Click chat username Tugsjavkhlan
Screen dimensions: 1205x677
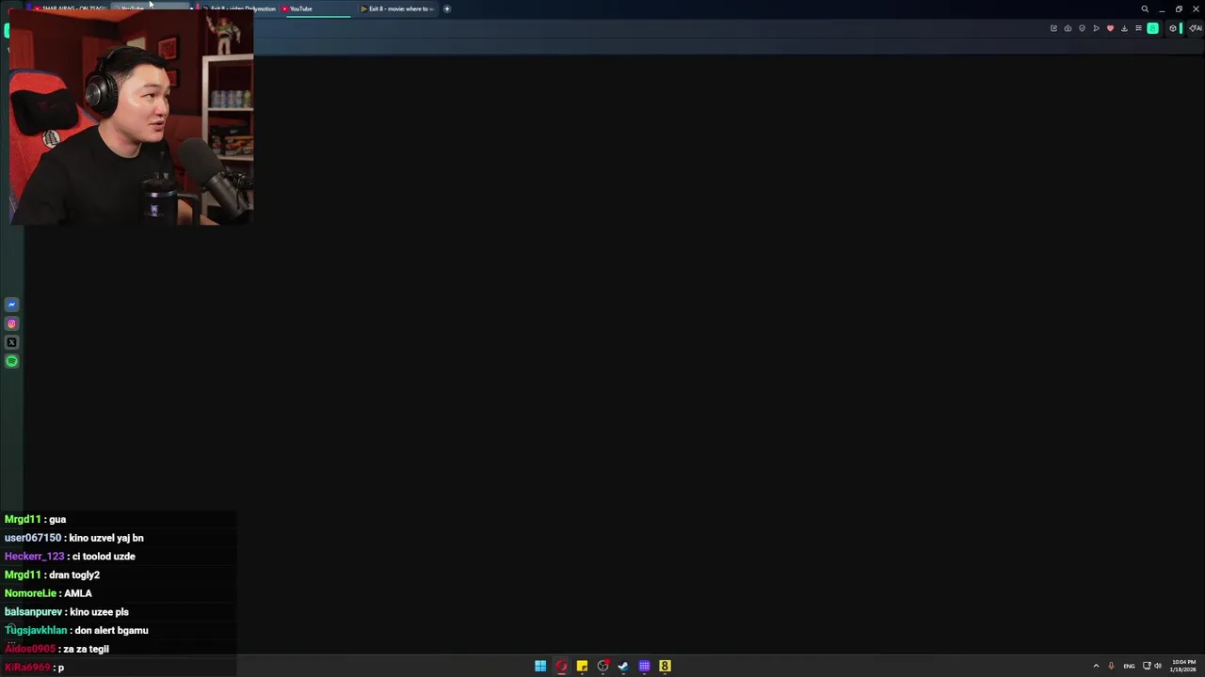point(36,630)
